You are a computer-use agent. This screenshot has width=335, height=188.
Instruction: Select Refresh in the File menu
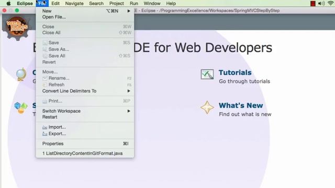click(85, 85)
